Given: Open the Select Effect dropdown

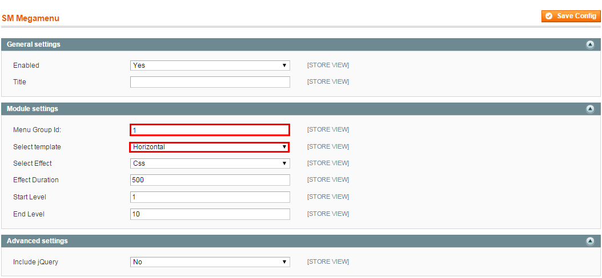Looking at the screenshot, I should [210, 163].
